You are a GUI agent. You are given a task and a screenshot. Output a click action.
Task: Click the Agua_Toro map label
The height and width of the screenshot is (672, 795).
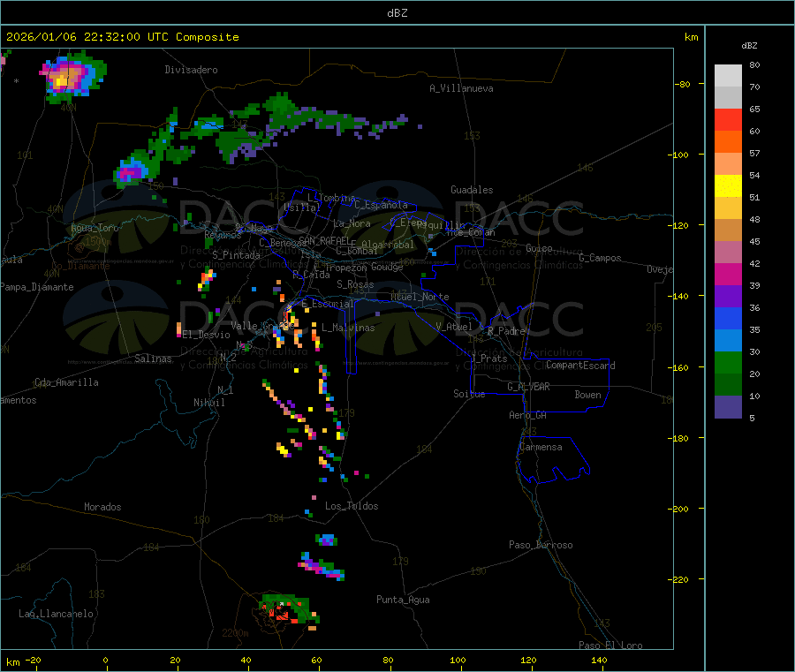[x=95, y=228]
